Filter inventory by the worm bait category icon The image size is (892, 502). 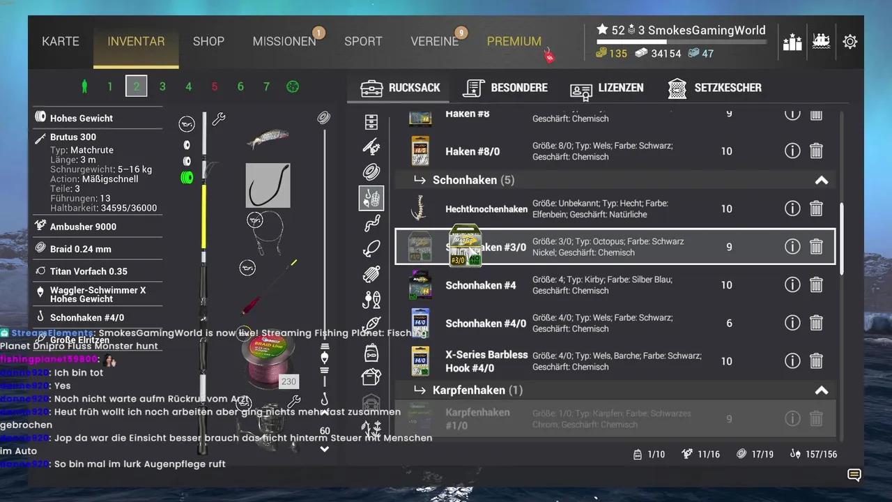pyautogui.click(x=371, y=224)
